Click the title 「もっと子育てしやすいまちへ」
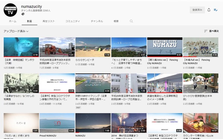The height and width of the screenshot is (139, 223). click(127, 62)
